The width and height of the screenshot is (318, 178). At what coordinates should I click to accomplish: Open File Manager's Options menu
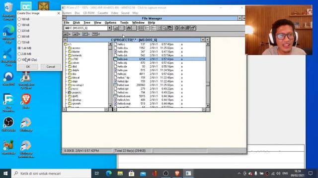(110, 23)
